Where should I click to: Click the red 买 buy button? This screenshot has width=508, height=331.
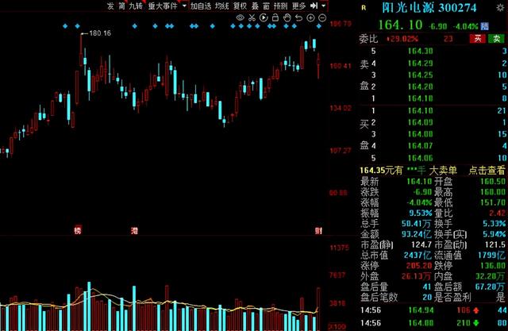(478, 39)
